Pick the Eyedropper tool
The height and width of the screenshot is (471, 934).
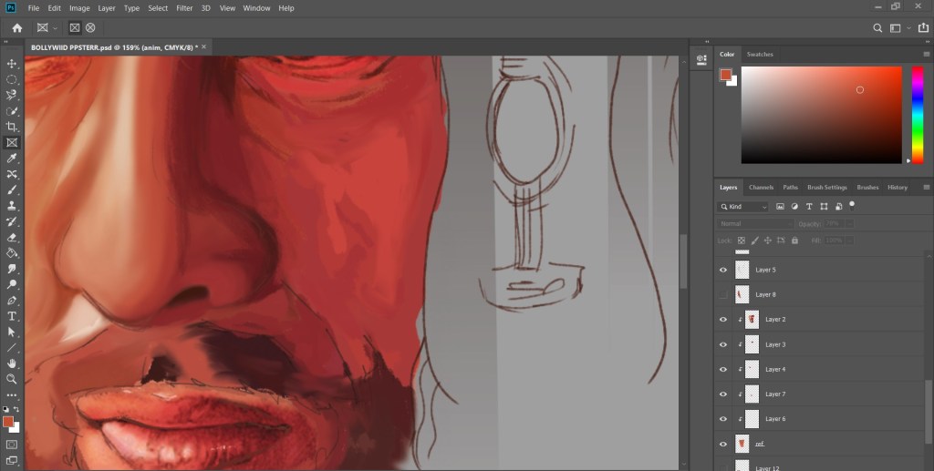tap(12, 159)
